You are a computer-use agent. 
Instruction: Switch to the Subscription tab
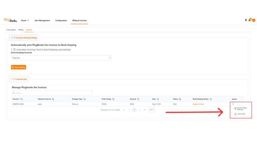click(x=11, y=30)
